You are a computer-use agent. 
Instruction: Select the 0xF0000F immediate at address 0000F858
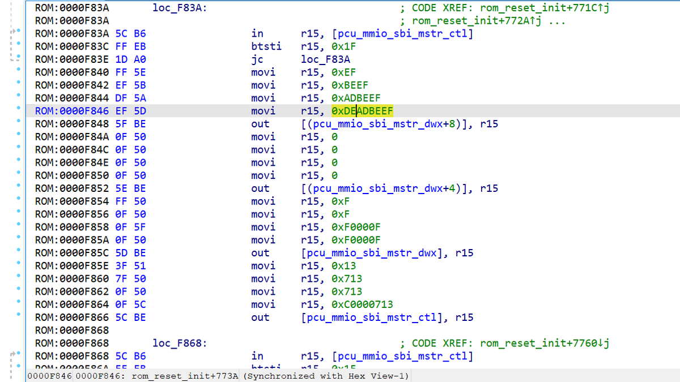point(356,227)
